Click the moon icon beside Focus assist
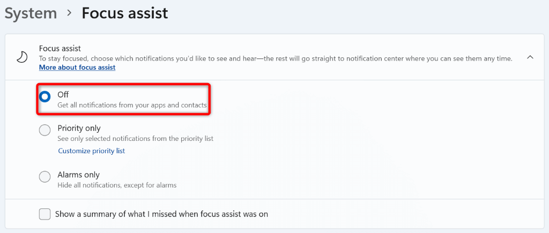Image resolution: width=549 pixels, height=233 pixels. coord(21,57)
